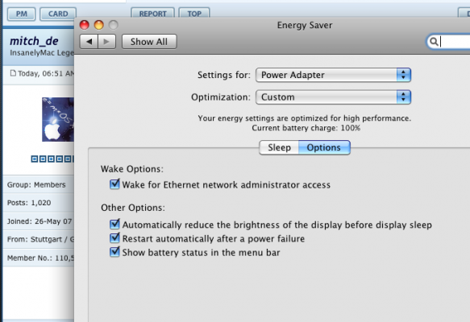Select the Options tab
The height and width of the screenshot is (322, 470).
[324, 147]
